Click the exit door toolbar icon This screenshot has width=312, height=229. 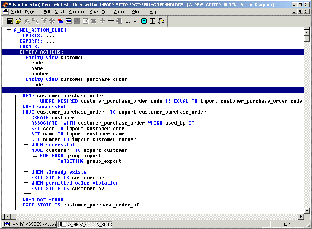click(161, 21)
